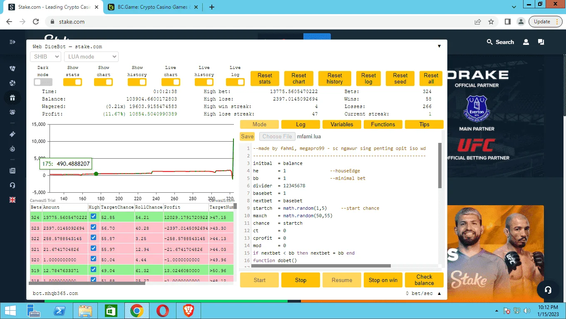Image resolution: width=566 pixels, height=319 pixels.
Task: Open the Stake chat bubble icon
Action: pos(541,42)
